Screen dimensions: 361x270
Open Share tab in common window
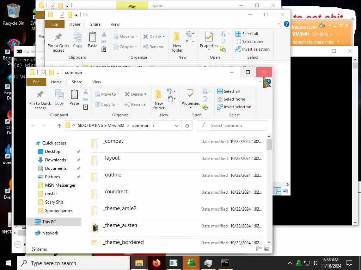tap(77, 82)
